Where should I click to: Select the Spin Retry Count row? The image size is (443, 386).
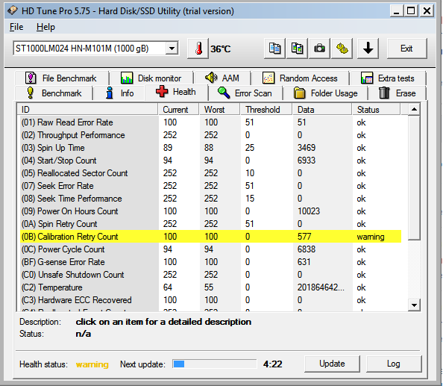tap(211, 224)
